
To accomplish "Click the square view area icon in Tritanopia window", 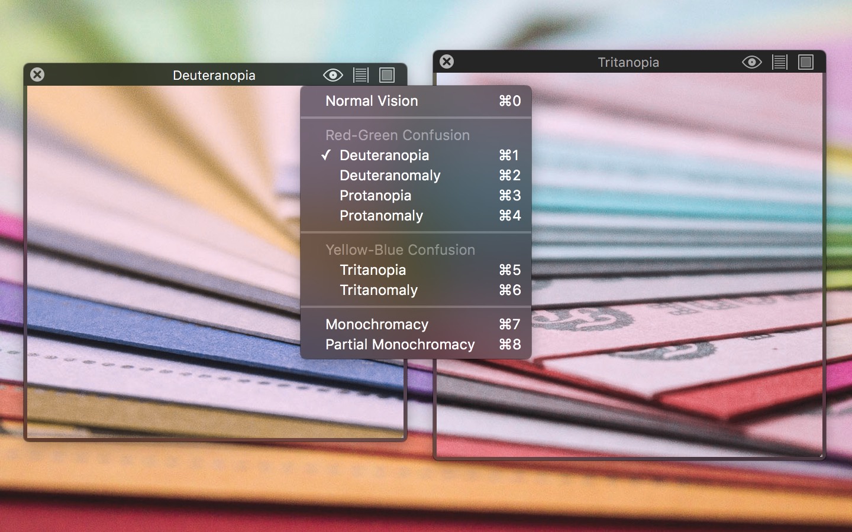I will coord(806,62).
